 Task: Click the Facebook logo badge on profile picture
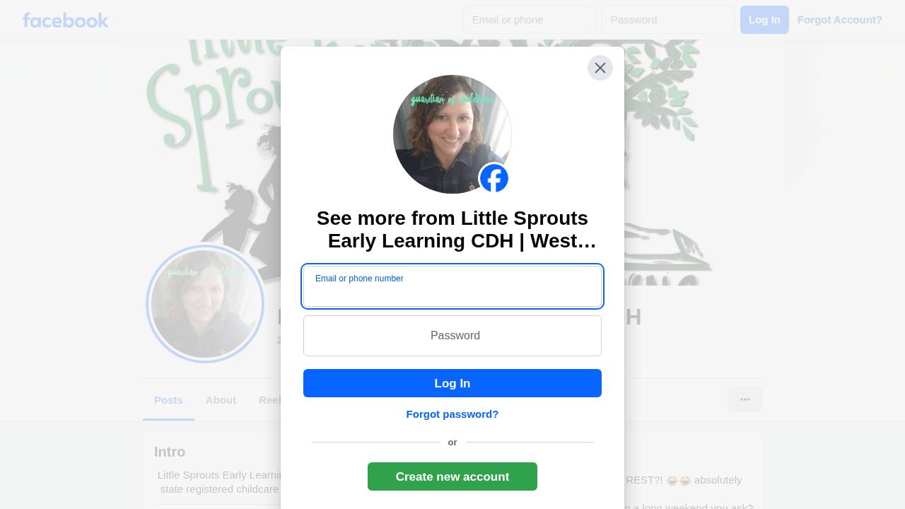pyautogui.click(x=494, y=178)
